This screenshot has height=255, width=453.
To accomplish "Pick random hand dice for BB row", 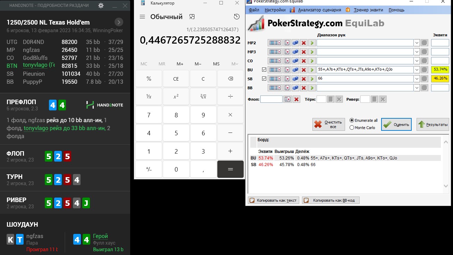I will 295,88.
